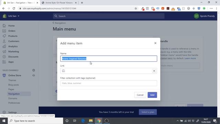Switch to the Anime Style Girl Power Kimono tab

pos(59,3)
